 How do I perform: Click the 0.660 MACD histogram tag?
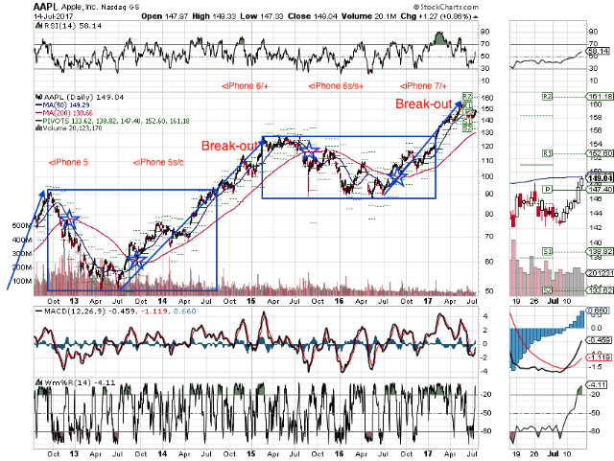tap(598, 311)
